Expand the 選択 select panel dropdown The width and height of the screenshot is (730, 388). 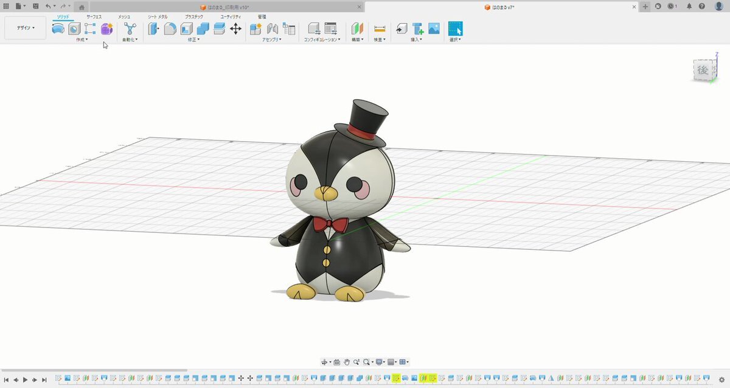[455, 40]
